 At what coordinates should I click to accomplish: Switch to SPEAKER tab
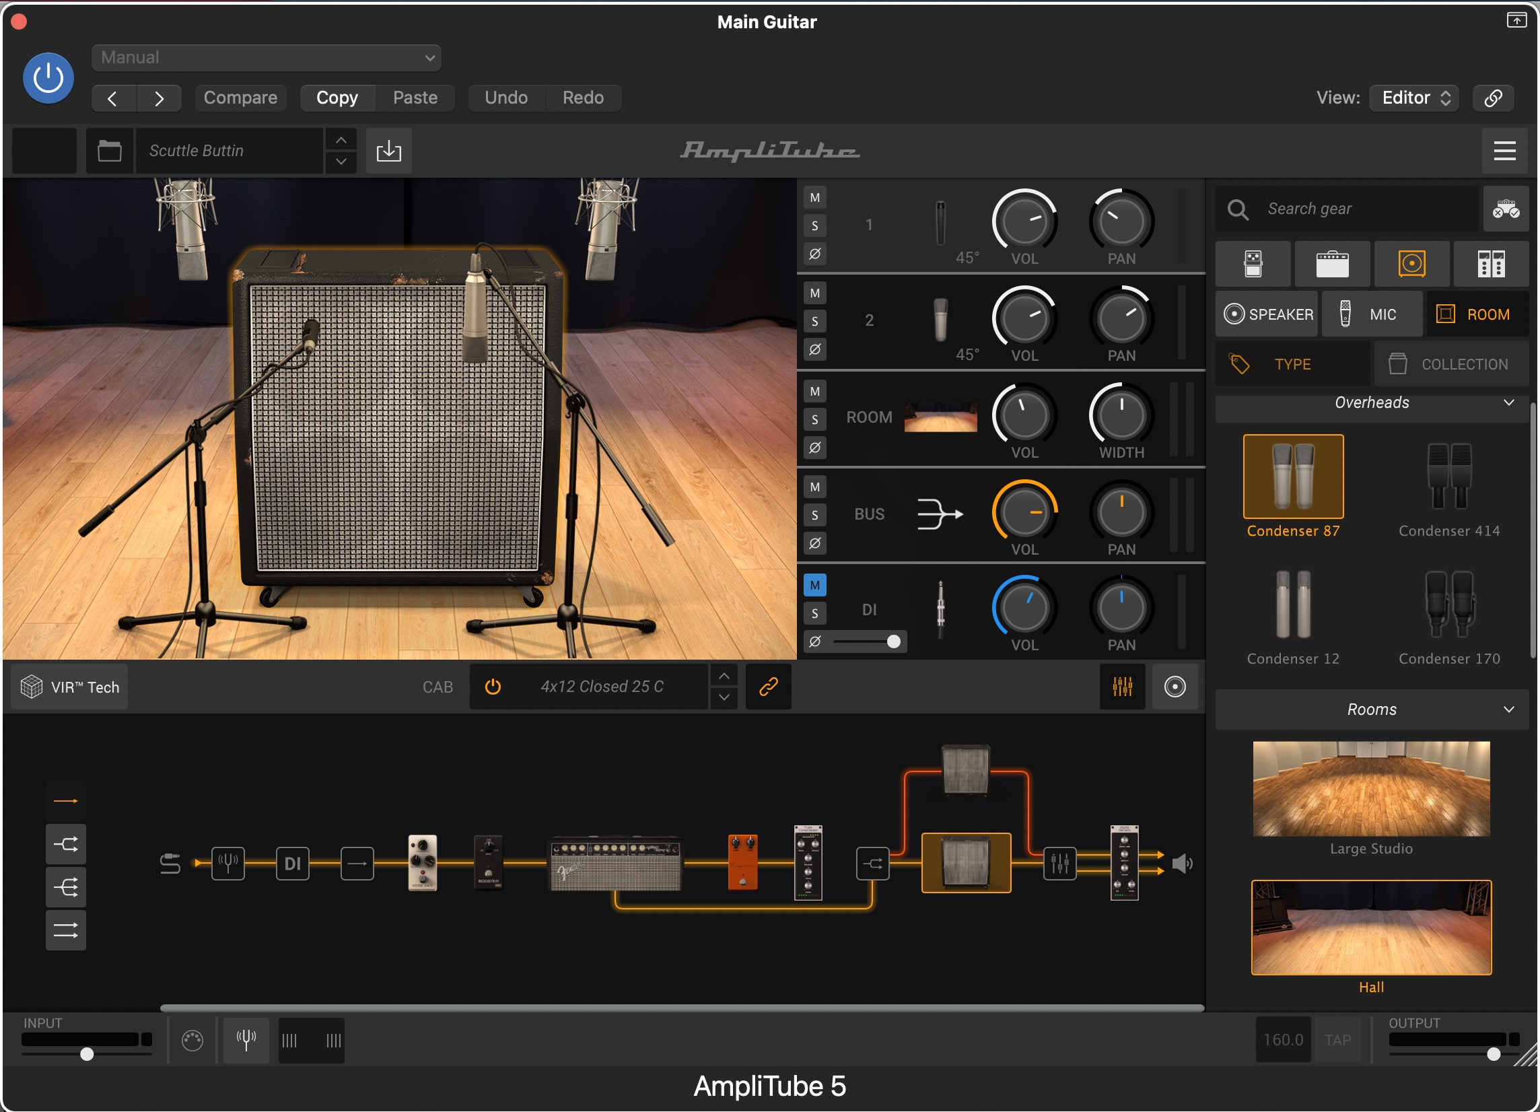point(1267,314)
